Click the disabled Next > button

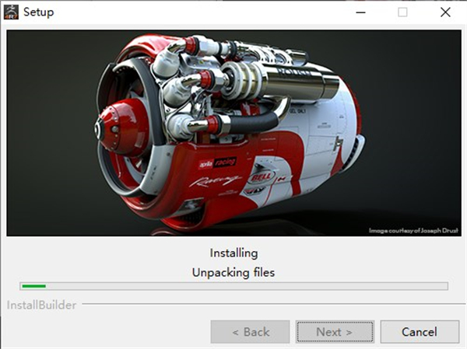click(335, 332)
